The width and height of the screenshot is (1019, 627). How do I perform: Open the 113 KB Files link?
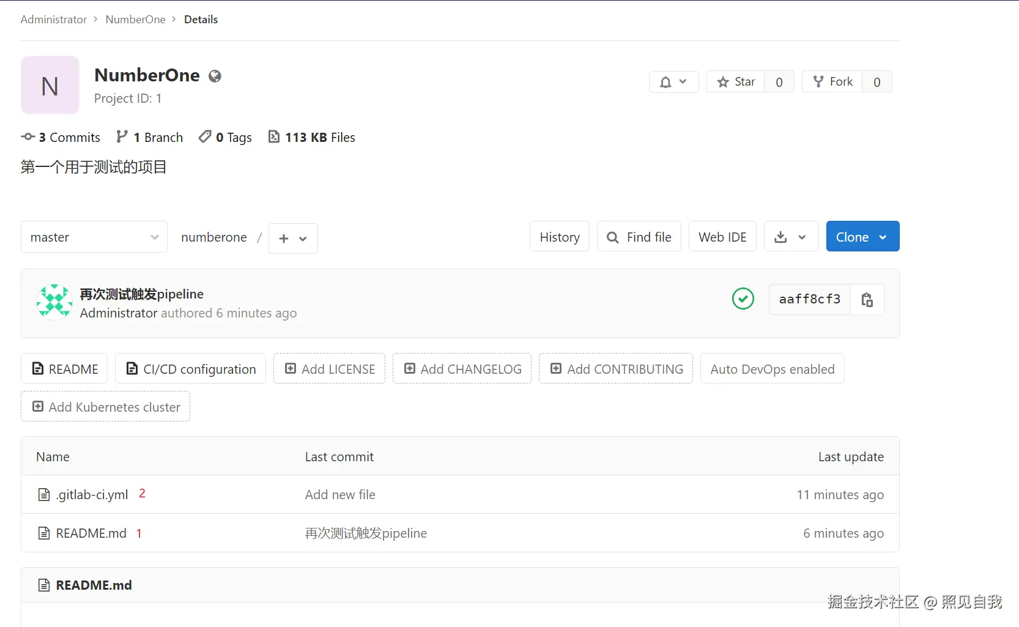(x=311, y=137)
